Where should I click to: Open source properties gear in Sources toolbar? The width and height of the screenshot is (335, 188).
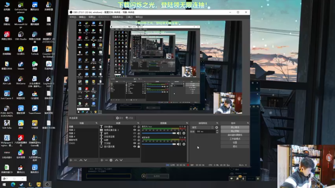point(111,160)
